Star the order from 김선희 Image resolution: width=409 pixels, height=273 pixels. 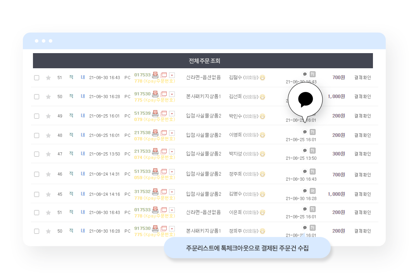tap(48, 97)
